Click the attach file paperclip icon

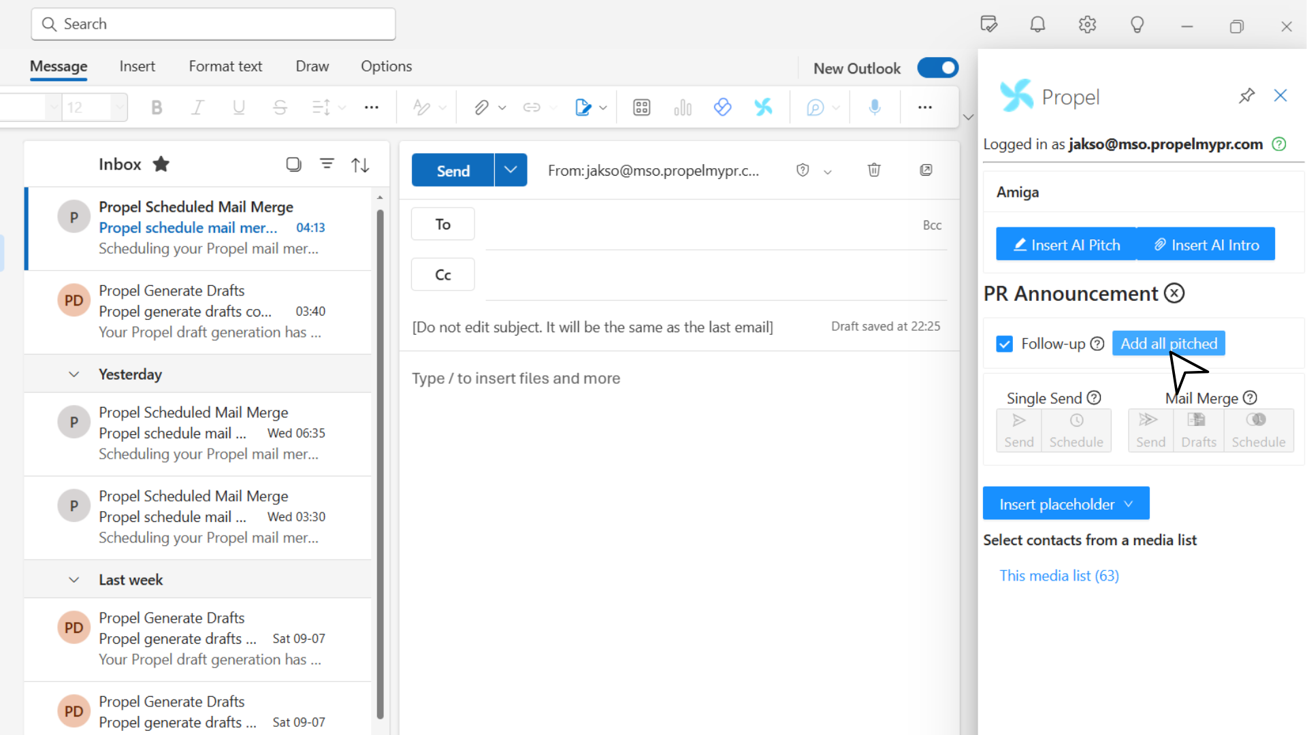(x=481, y=108)
